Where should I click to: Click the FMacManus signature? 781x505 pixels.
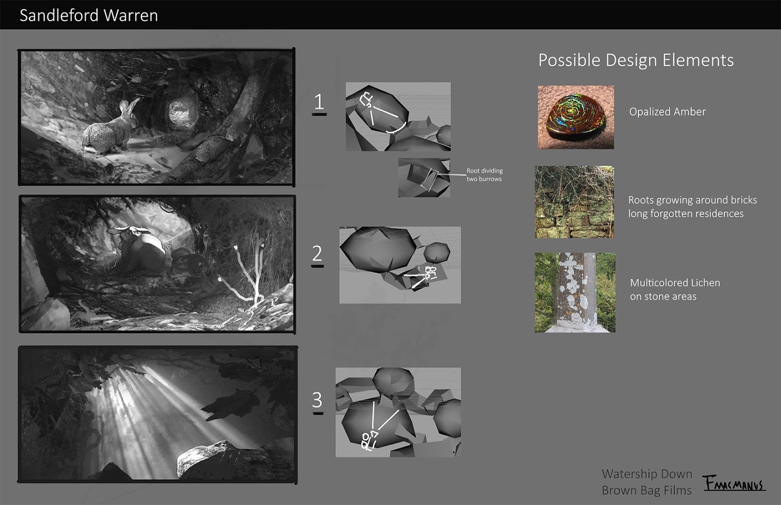[733, 482]
